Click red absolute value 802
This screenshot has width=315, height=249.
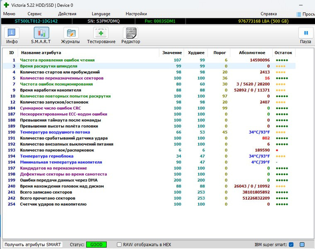[x=266, y=138]
